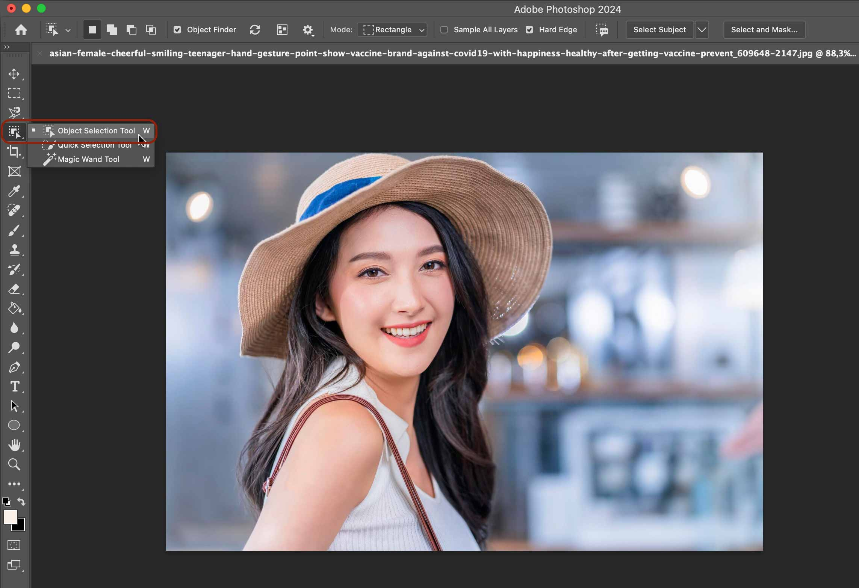Select the Lasso tool

pos(14,112)
